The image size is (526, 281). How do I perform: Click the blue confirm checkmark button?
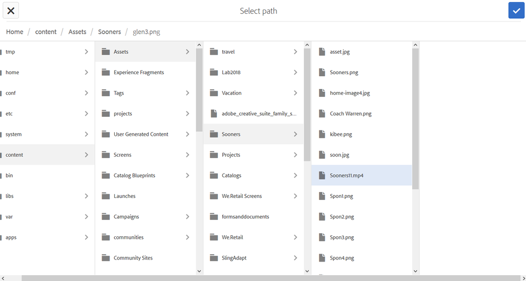pyautogui.click(x=516, y=11)
